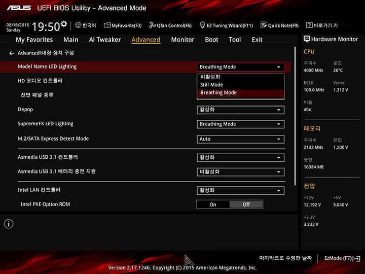Image resolution: width=365 pixels, height=274 pixels.
Task: Go to the Exit tab
Action: pyautogui.click(x=257, y=40)
